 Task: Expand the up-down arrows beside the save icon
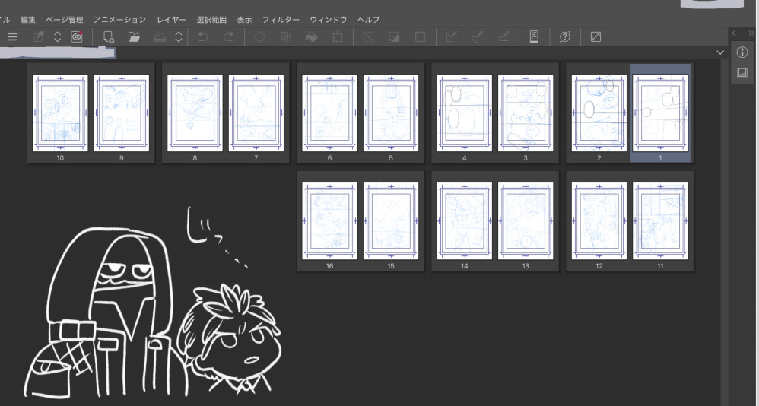click(179, 36)
